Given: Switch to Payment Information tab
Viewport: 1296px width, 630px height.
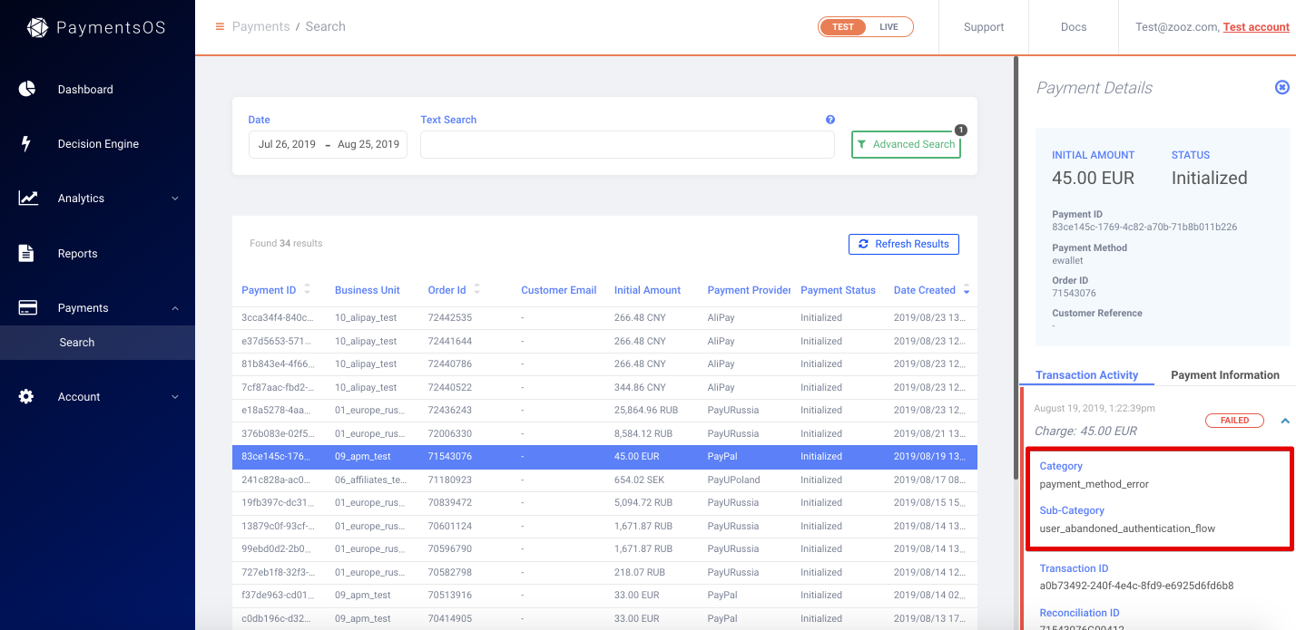Looking at the screenshot, I should 1224,374.
